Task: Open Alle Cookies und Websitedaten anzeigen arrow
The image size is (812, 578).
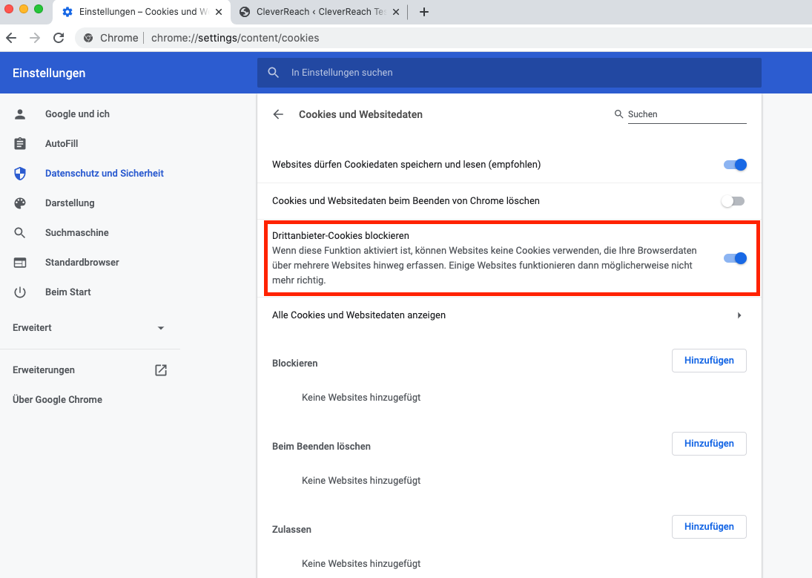Action: (739, 315)
